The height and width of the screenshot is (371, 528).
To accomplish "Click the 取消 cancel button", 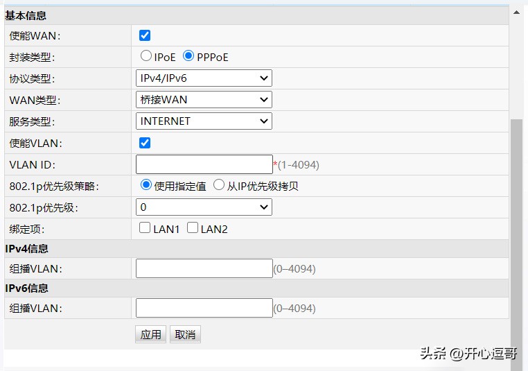I will [x=185, y=334].
